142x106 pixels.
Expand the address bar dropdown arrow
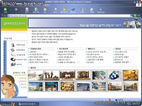pyautogui.click(x=131, y=16)
